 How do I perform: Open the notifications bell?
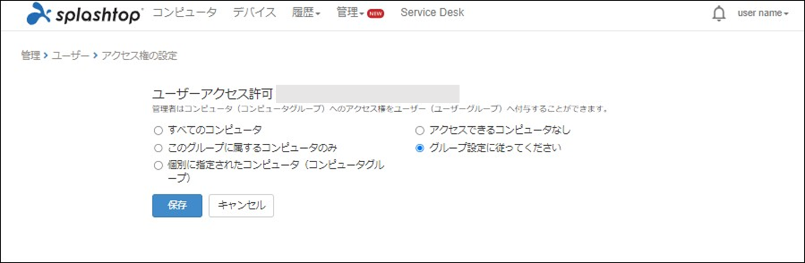(719, 13)
